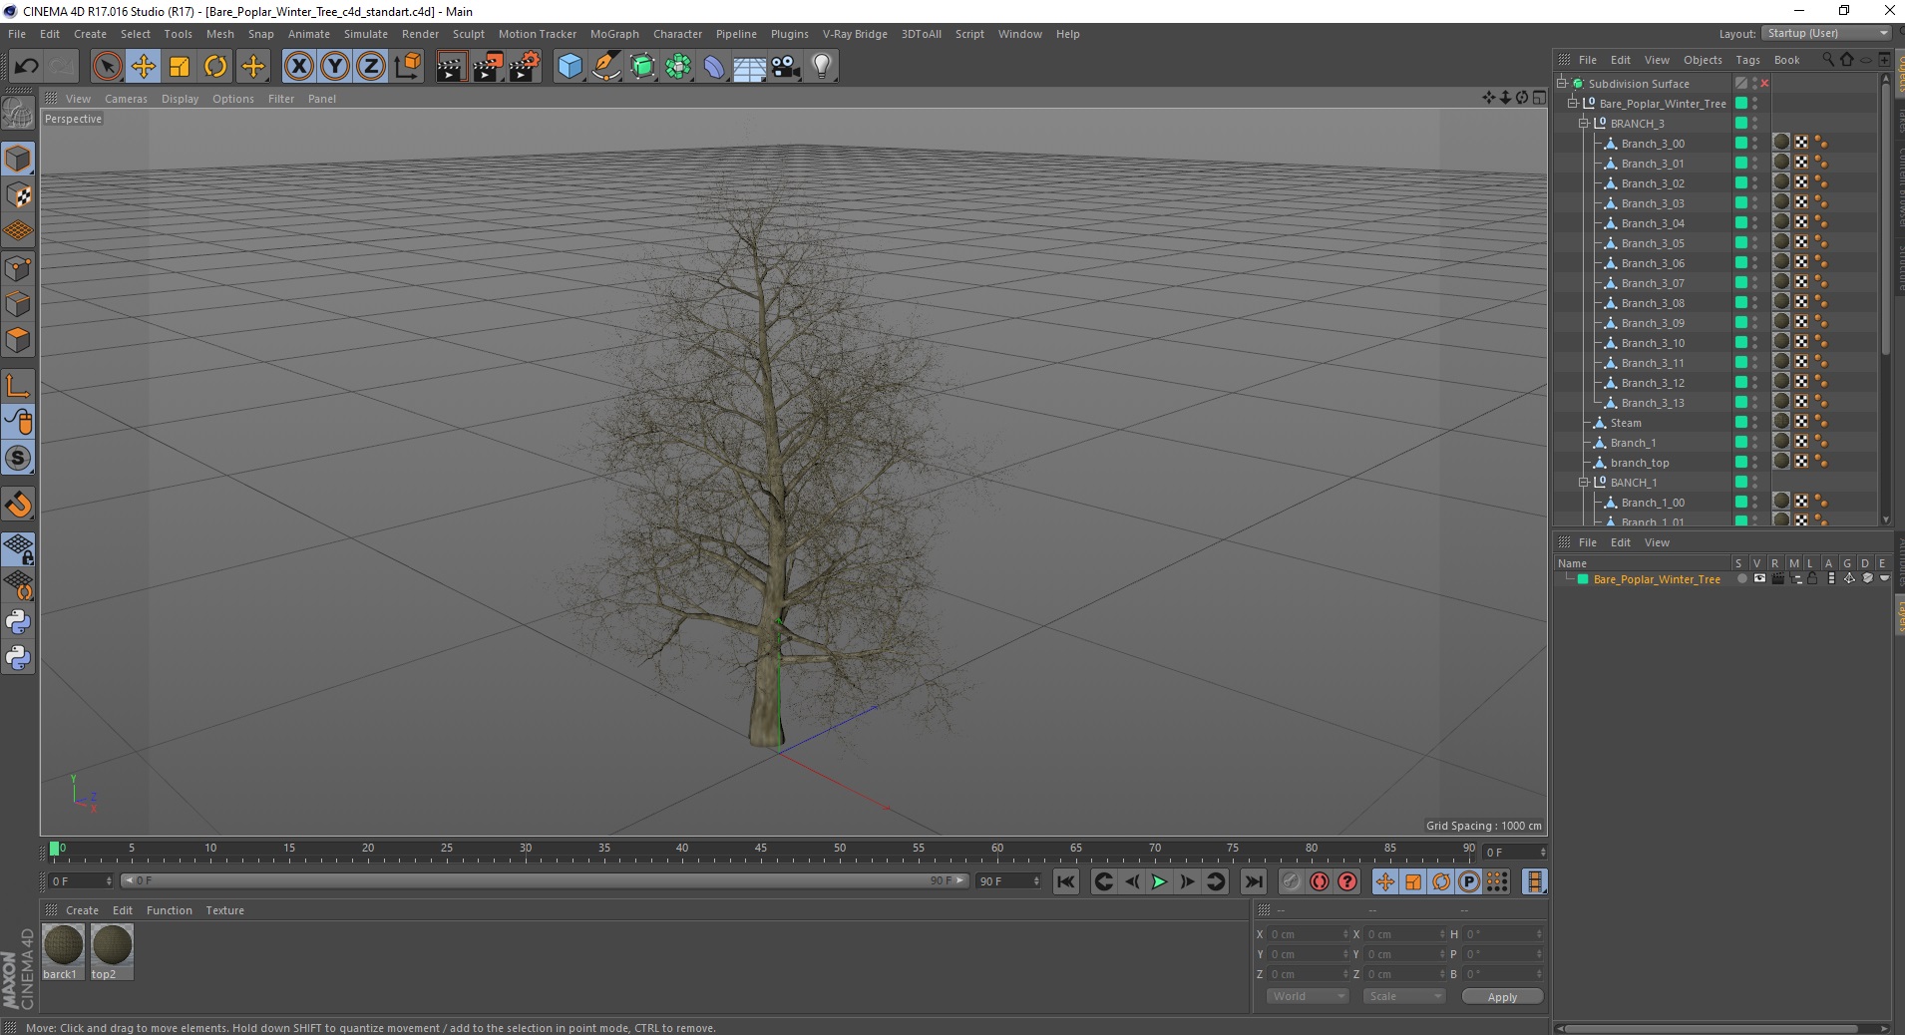Open the MoGraph menu
1905x1035 pixels.
614,34
